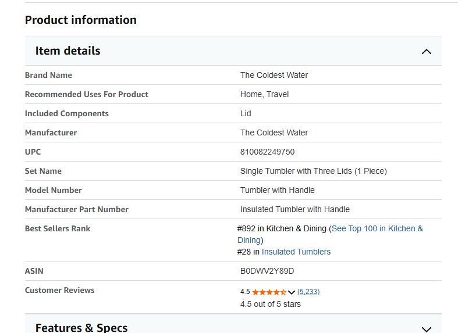
Task: Click Single Tumbler with Three Lids value
Action: (x=314, y=171)
